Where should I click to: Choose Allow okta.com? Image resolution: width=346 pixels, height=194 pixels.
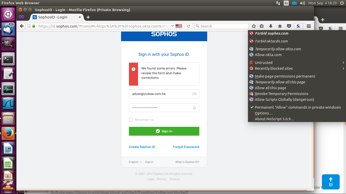coord(297,55)
